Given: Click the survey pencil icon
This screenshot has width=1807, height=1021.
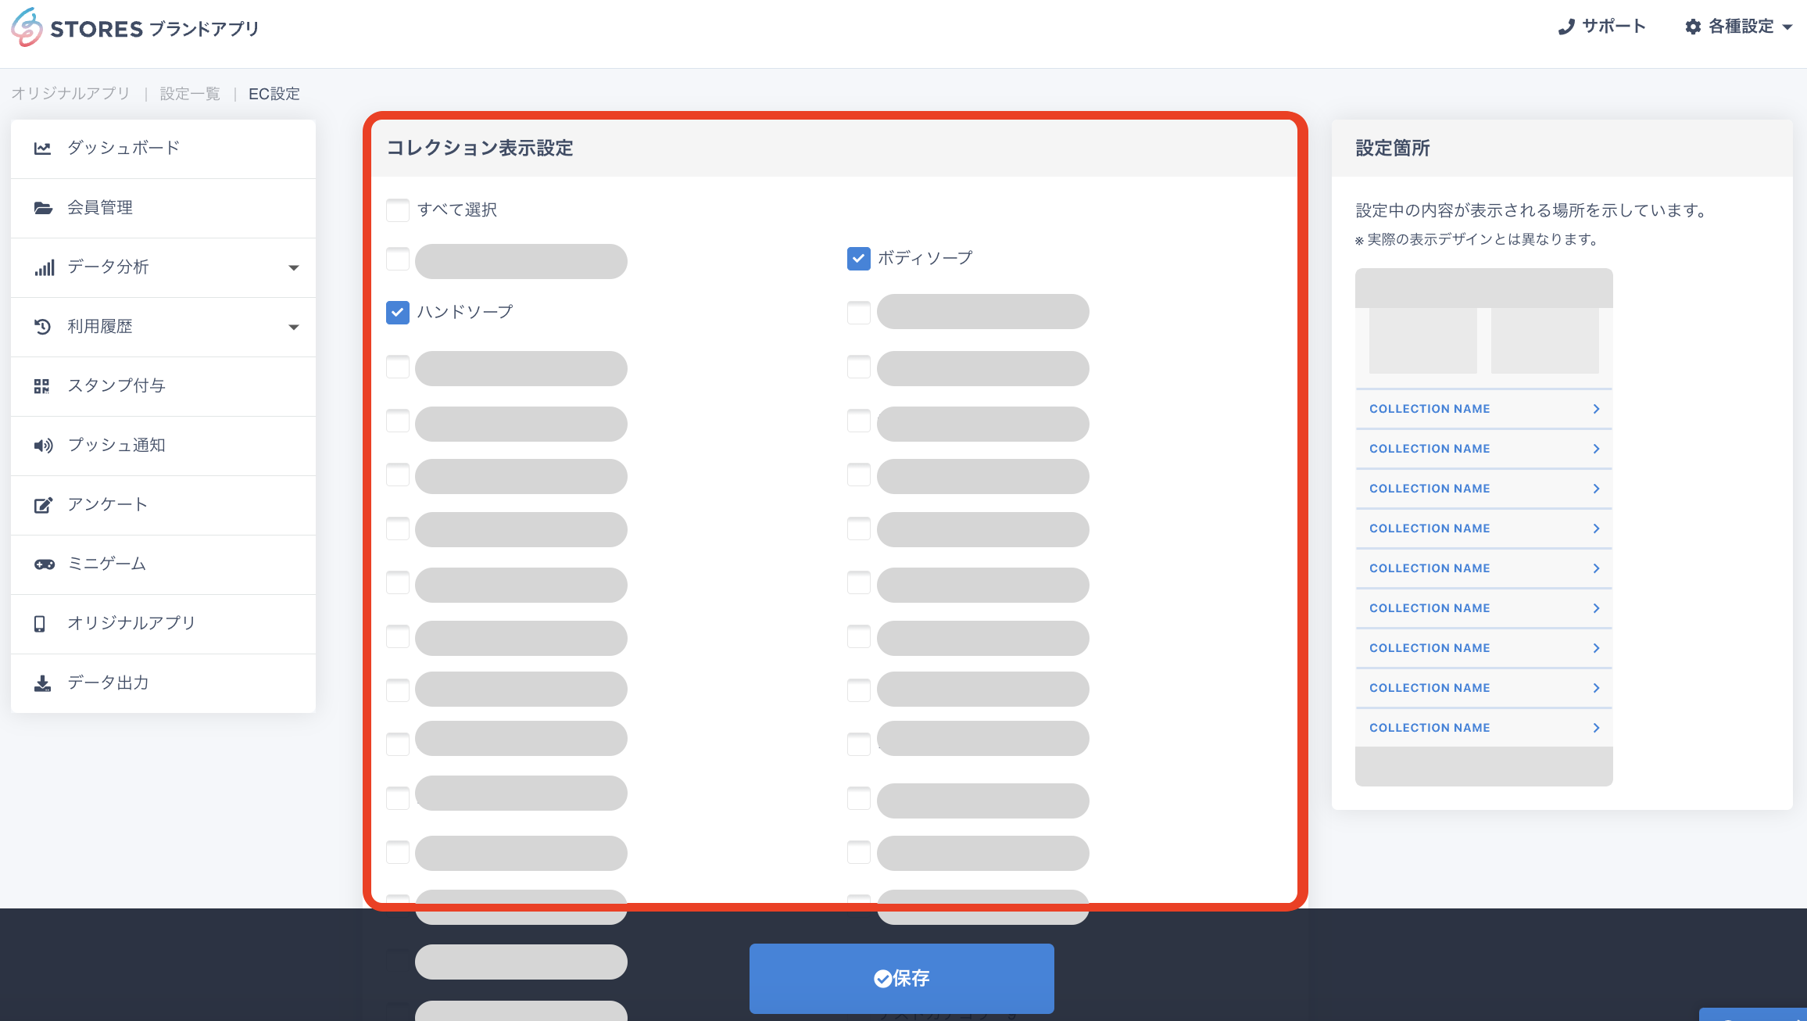Looking at the screenshot, I should coord(43,505).
